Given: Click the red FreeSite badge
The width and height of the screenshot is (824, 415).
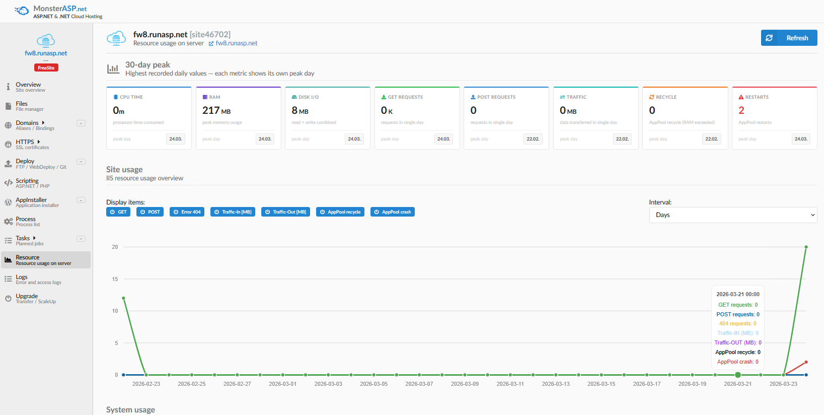Looking at the screenshot, I should tap(46, 67).
